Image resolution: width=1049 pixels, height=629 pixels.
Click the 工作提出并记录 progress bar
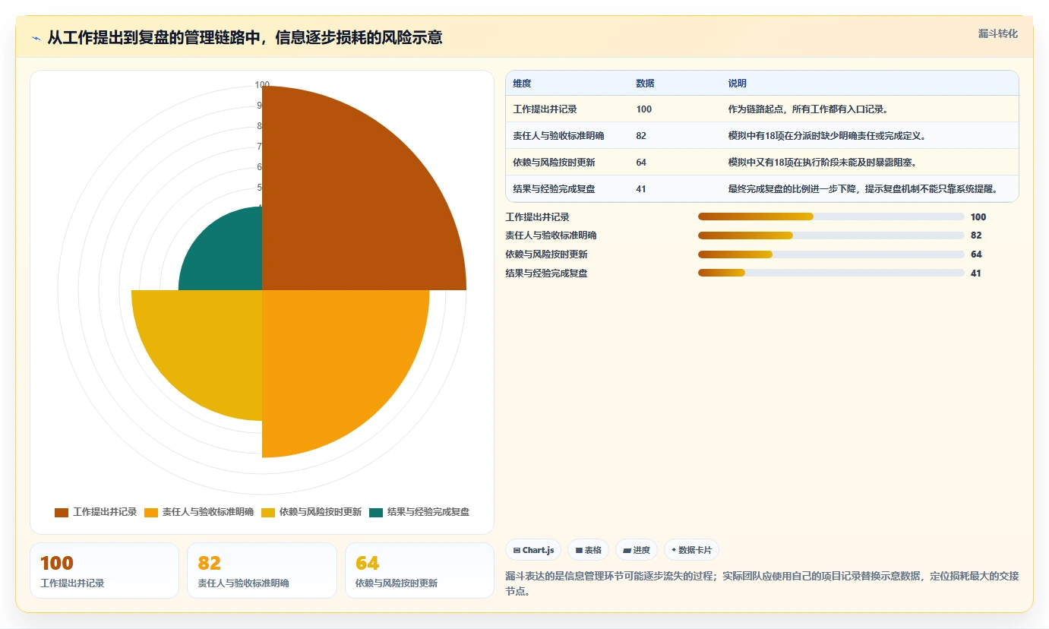(831, 217)
